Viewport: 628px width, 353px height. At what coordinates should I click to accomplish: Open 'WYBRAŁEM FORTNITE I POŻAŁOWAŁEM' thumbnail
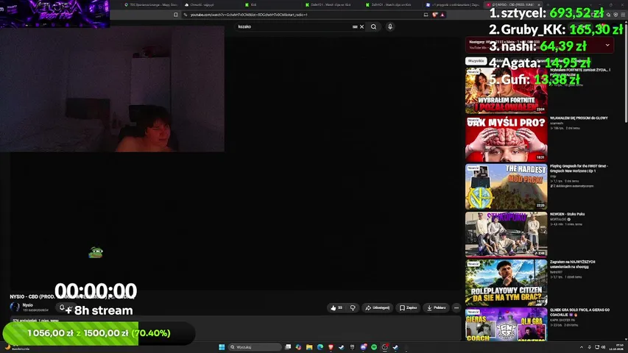[507, 90]
